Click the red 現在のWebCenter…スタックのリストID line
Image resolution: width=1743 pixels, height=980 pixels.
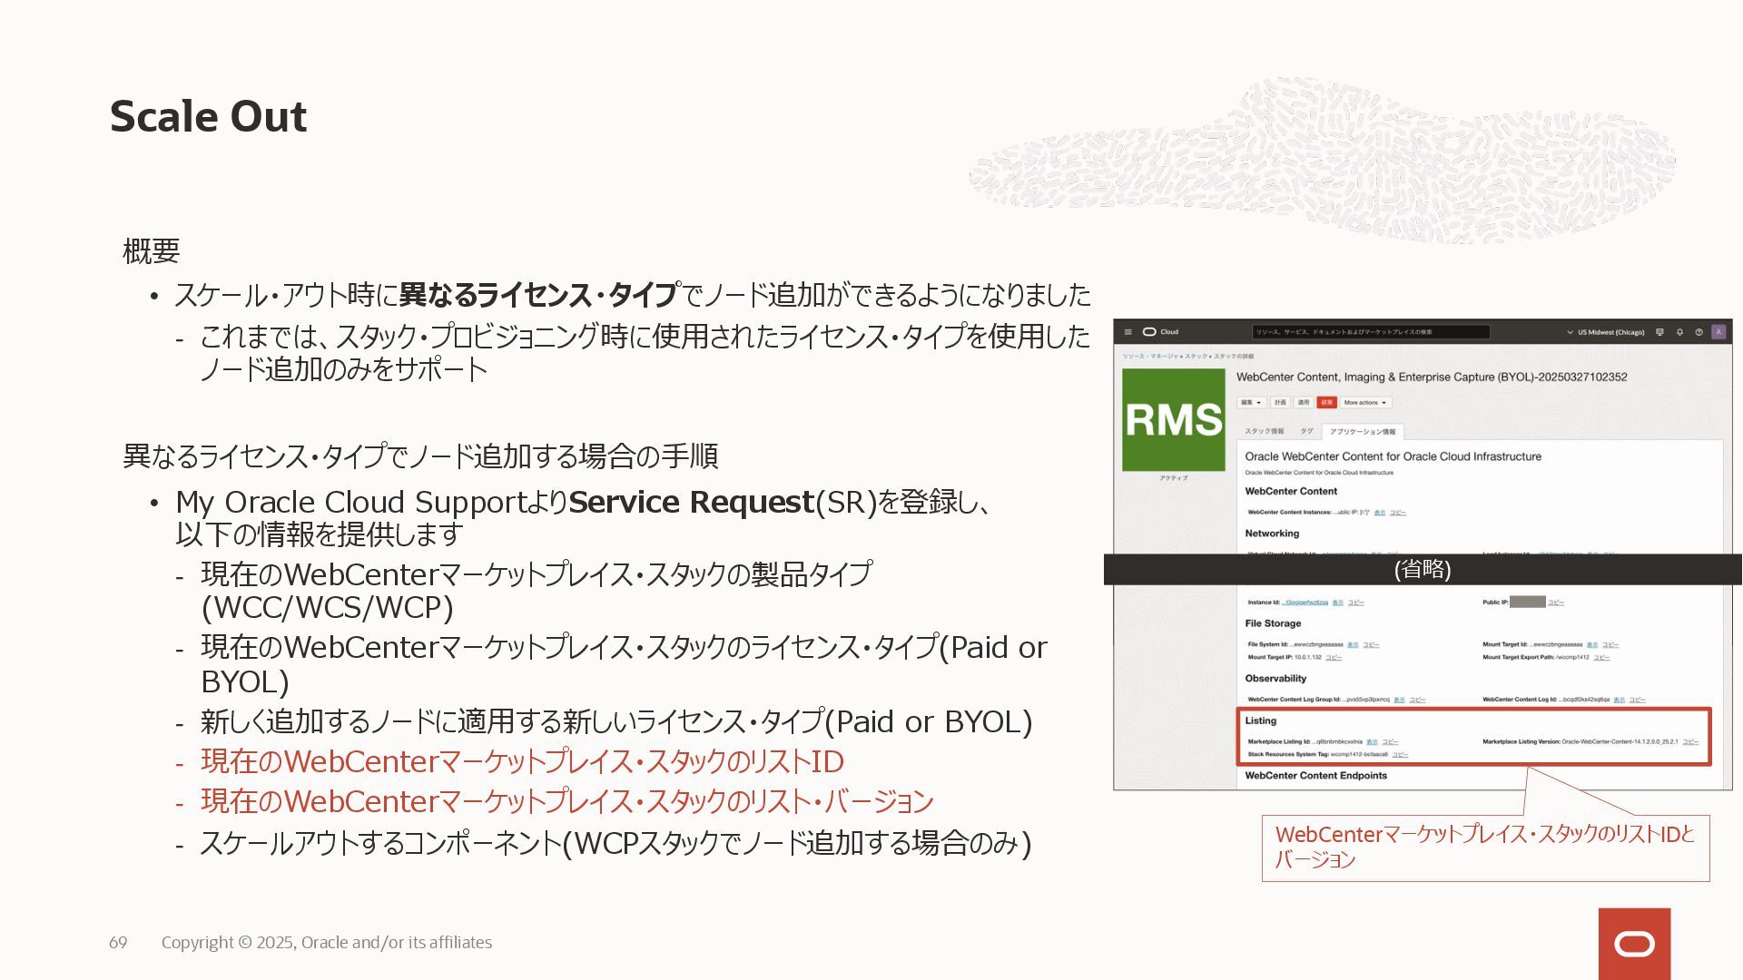tap(522, 762)
